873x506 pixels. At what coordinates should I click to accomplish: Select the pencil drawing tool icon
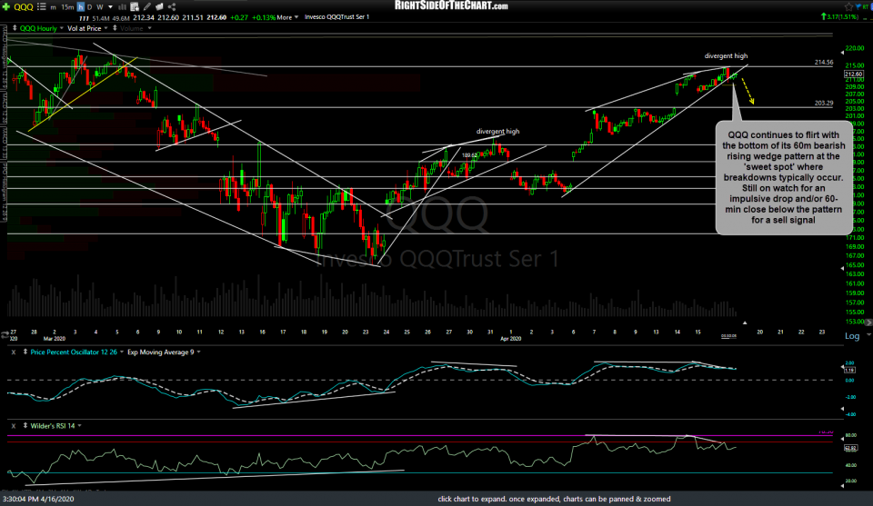point(147,6)
